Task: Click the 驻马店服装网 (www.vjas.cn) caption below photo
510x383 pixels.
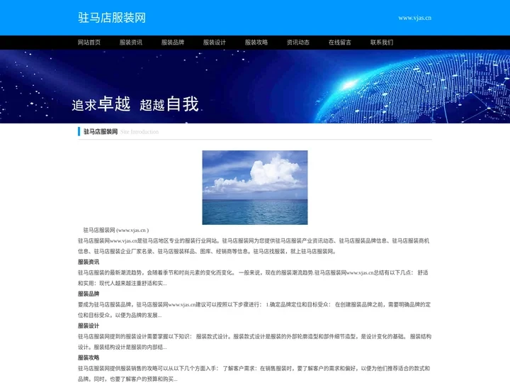Action: (116, 231)
